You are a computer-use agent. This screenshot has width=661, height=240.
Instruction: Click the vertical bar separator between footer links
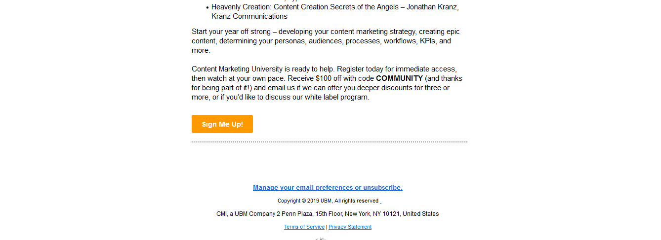coord(327,227)
